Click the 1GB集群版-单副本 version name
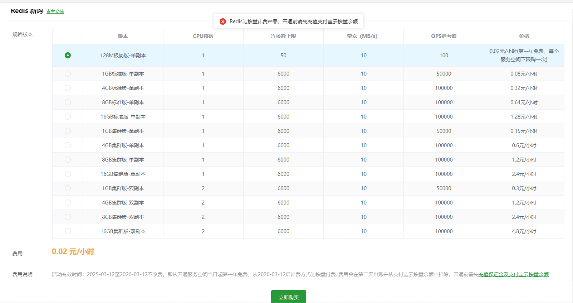573x303 pixels. point(123,131)
